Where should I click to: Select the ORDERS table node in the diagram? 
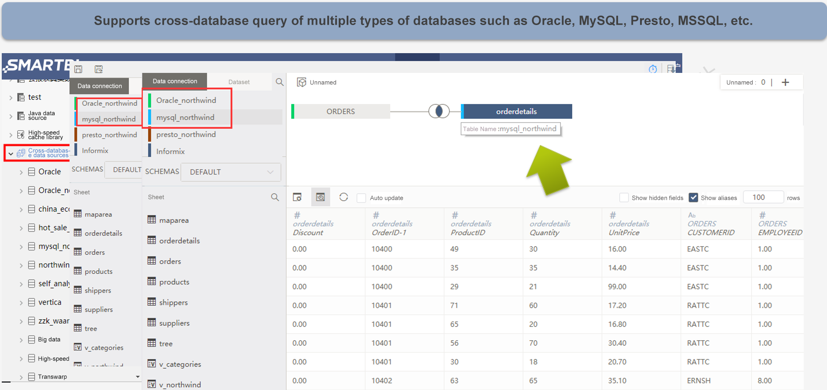point(340,112)
